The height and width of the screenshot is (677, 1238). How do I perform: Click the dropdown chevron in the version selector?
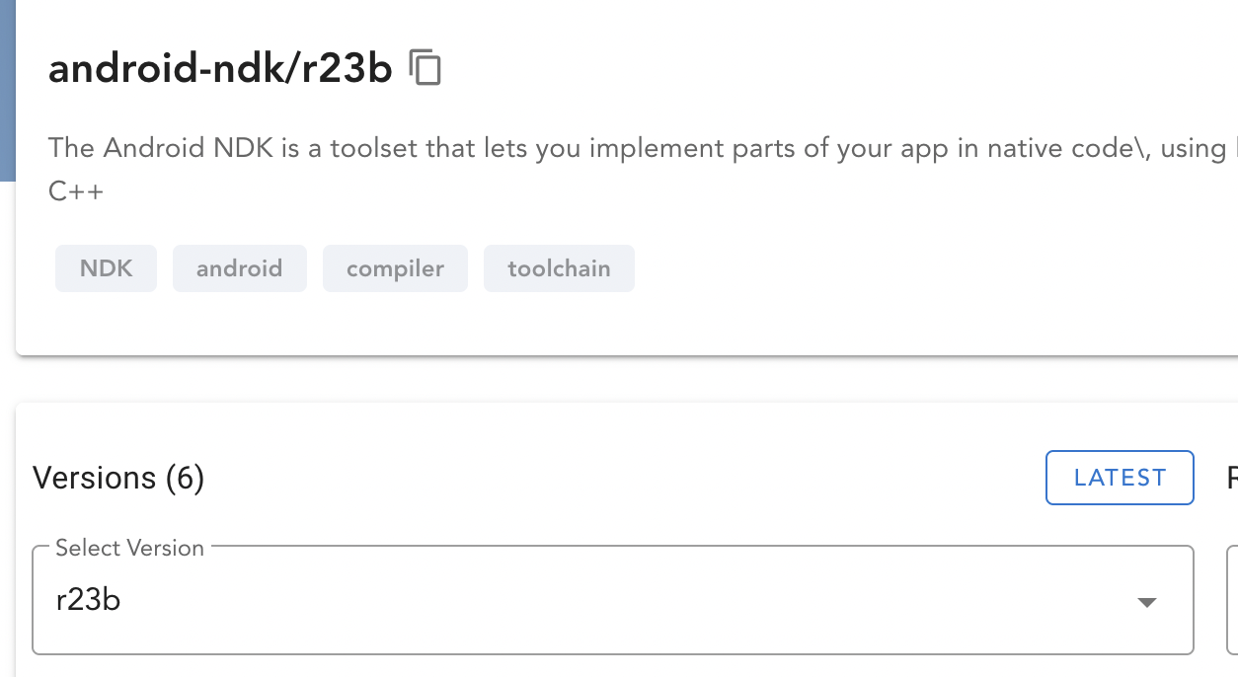1145,601
